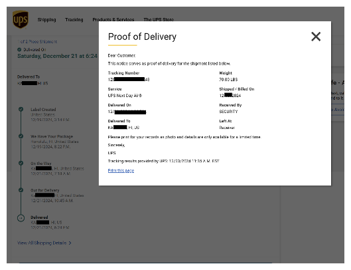Click the Delivered To label in background page
351x270 pixels.
point(29,76)
